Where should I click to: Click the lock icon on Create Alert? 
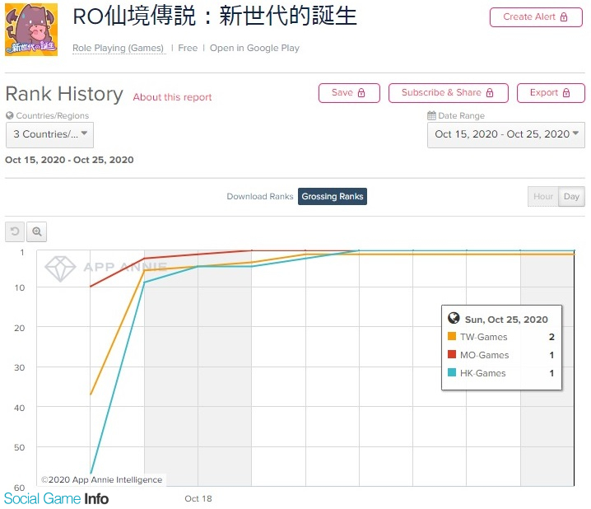tap(564, 17)
